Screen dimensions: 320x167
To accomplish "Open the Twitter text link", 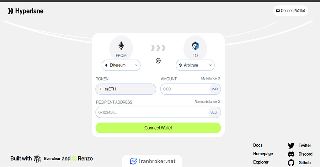I will (x=305, y=145).
